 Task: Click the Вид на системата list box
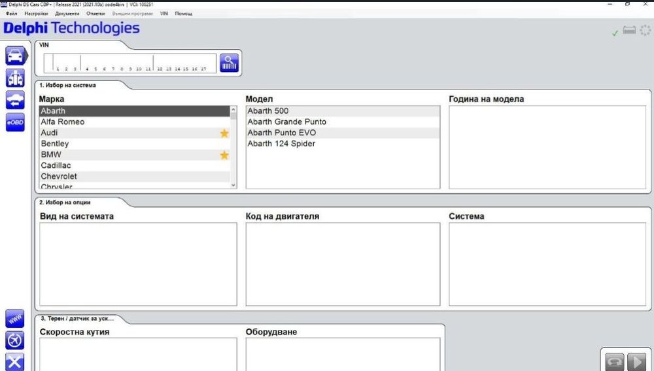[138, 265]
